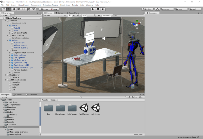Select Audio Source in Hierarchy
This screenshot has height=139, width=203.
pos(20,43)
